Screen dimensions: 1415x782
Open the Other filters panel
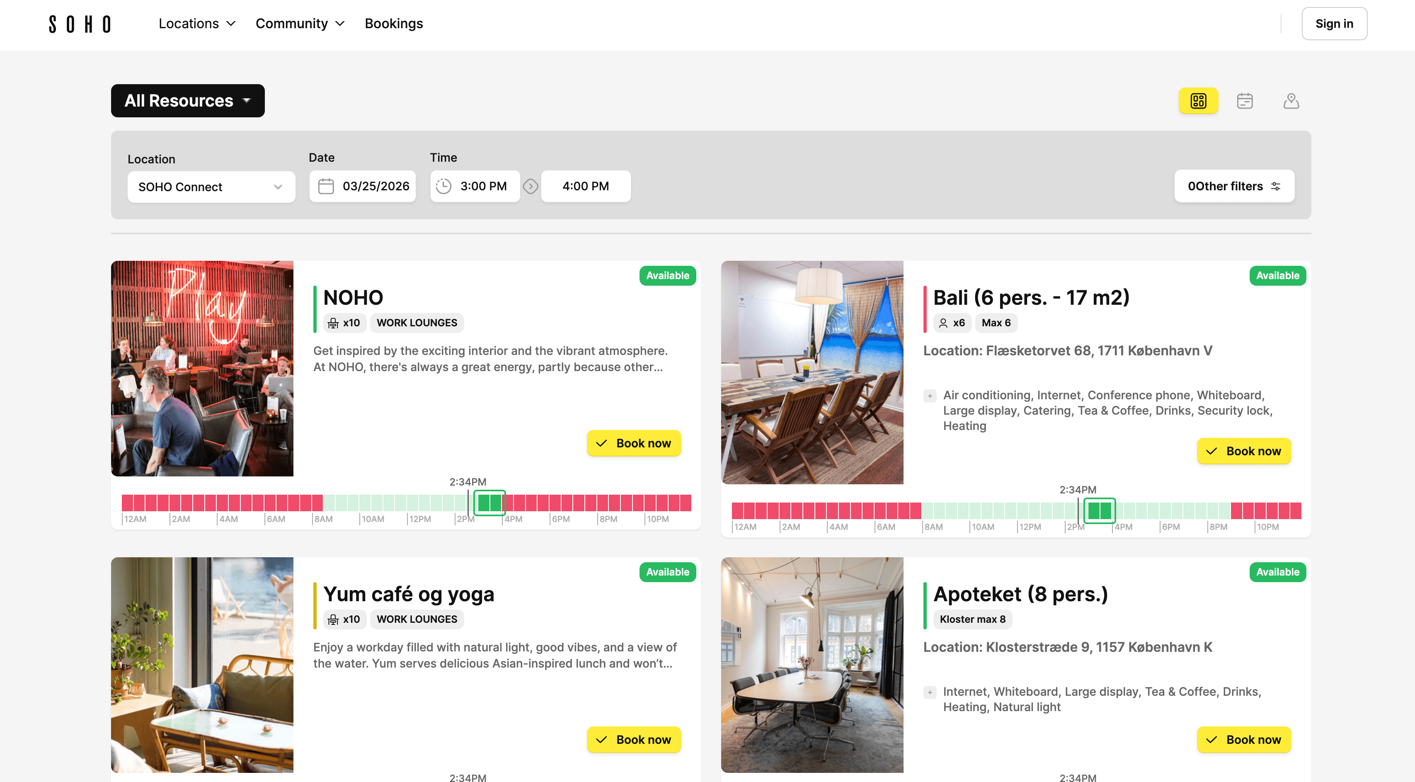1234,186
